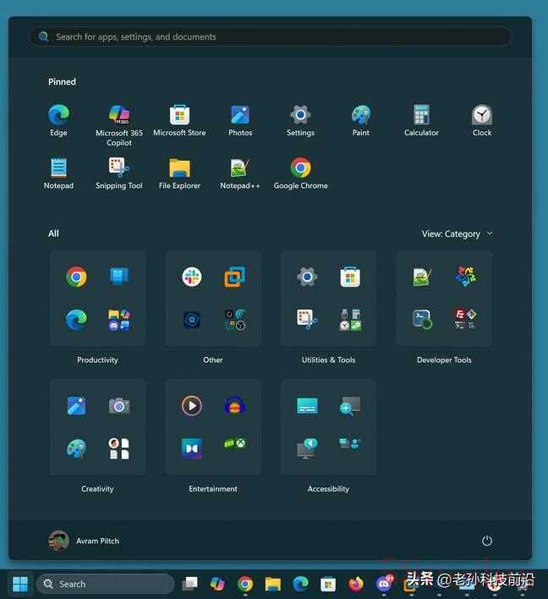
Task: Open Camera in the Creativity category
Action: 119,406
